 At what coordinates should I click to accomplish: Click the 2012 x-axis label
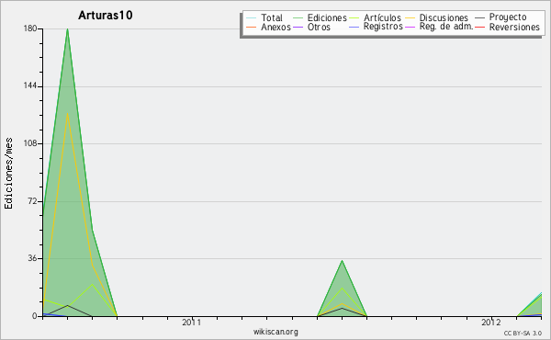pyautogui.click(x=491, y=322)
